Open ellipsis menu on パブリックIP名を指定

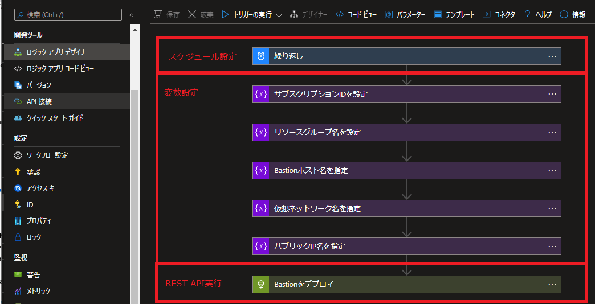552,246
